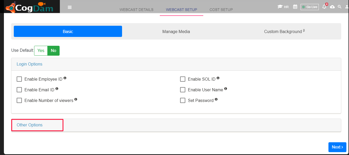Open notifications bell with badge
The image size is (349, 155).
pyautogui.click(x=325, y=7)
